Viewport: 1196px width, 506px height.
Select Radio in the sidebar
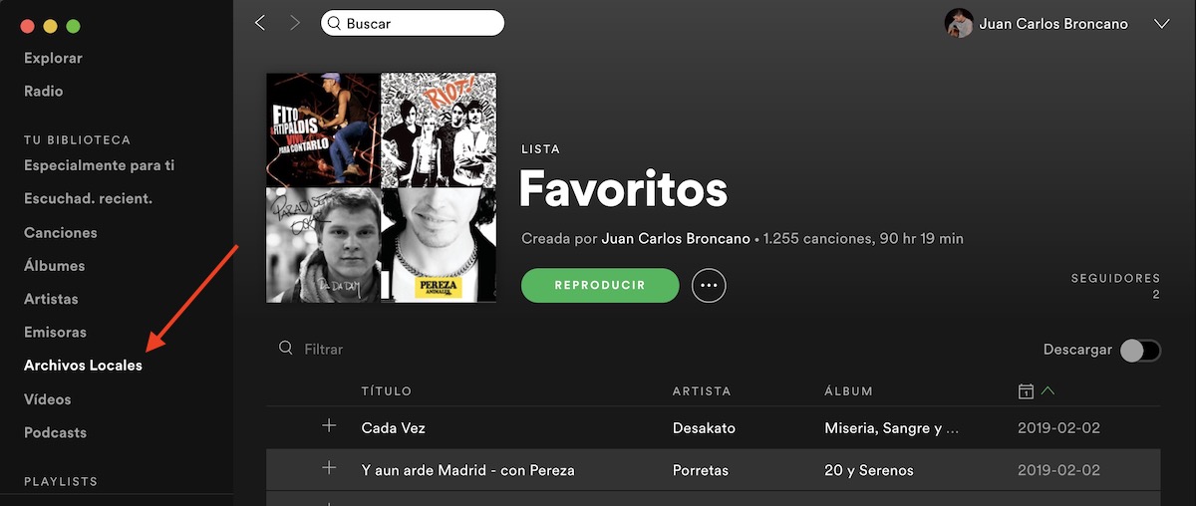click(x=44, y=91)
